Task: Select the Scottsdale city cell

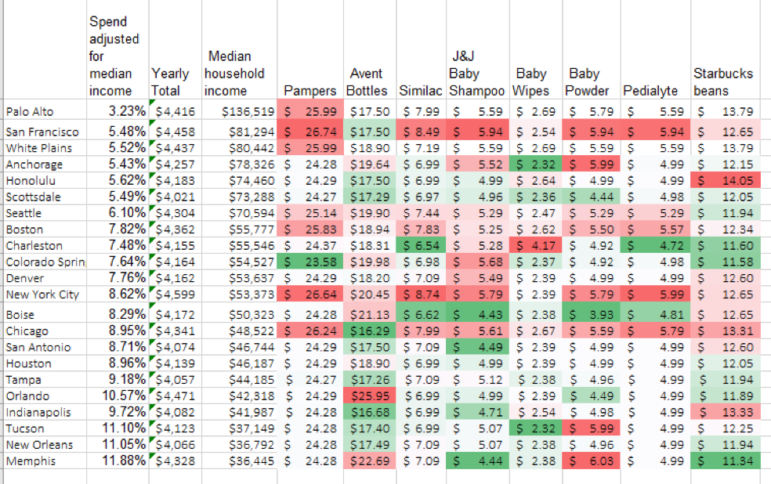Action: pyautogui.click(x=45, y=197)
